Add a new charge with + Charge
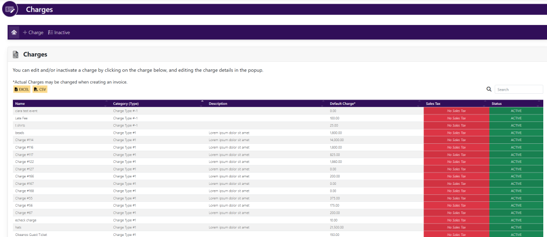The height and width of the screenshot is (237, 547). coord(33,32)
